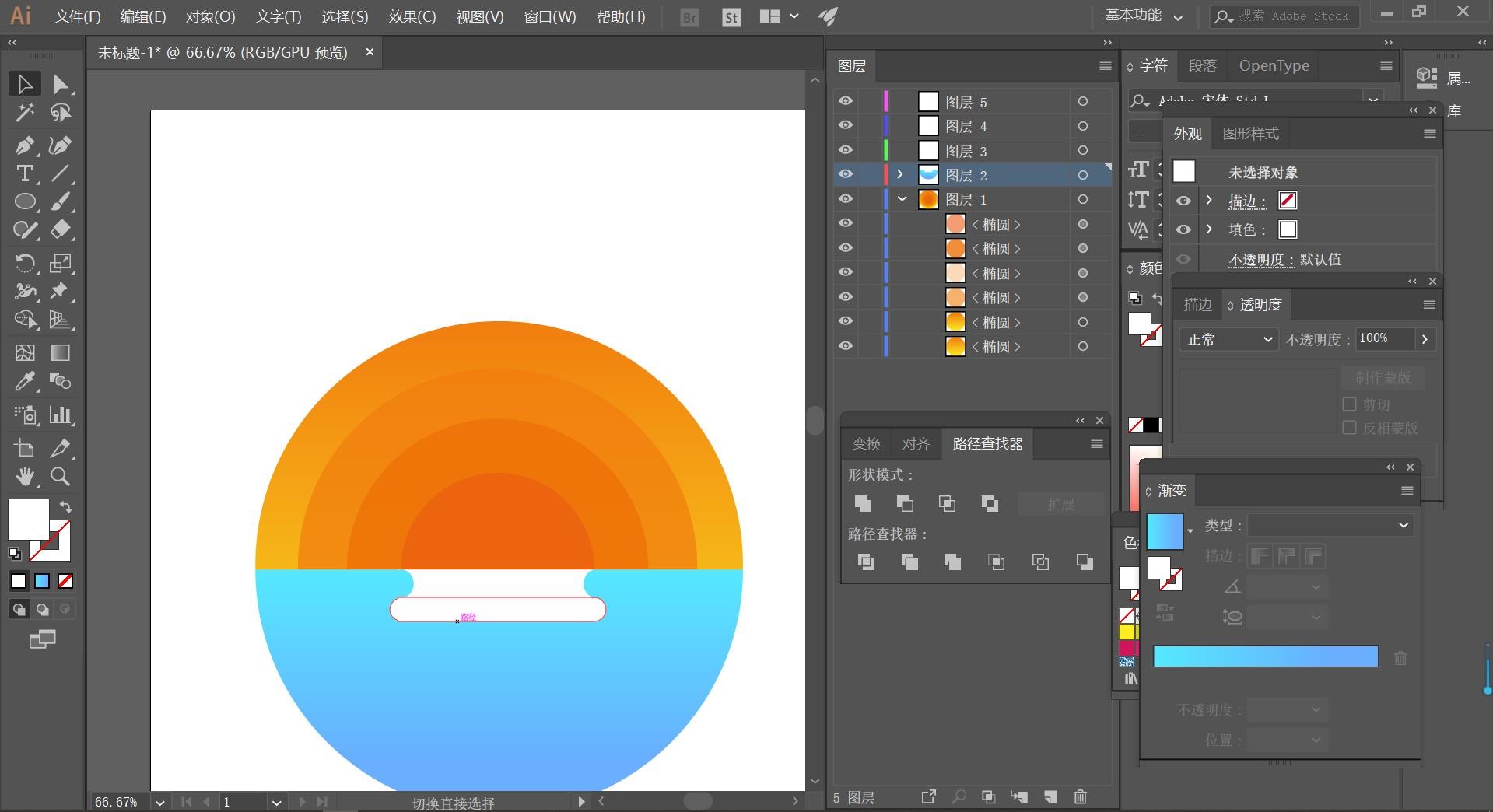Switch to the 对齐 tab
The height and width of the screenshot is (812, 1493).
tap(916, 443)
